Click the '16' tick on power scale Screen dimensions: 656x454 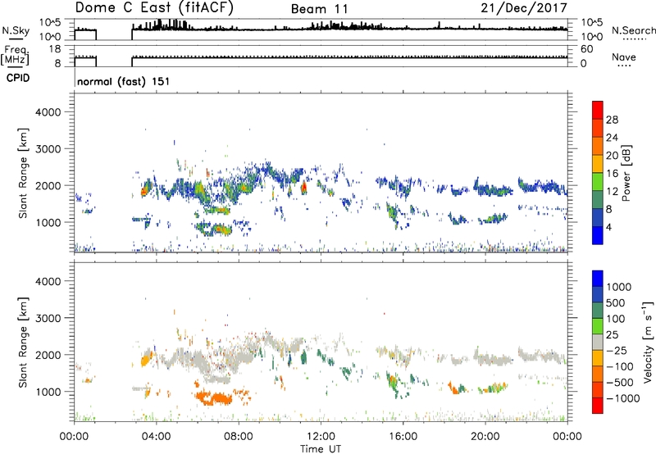[x=612, y=174]
